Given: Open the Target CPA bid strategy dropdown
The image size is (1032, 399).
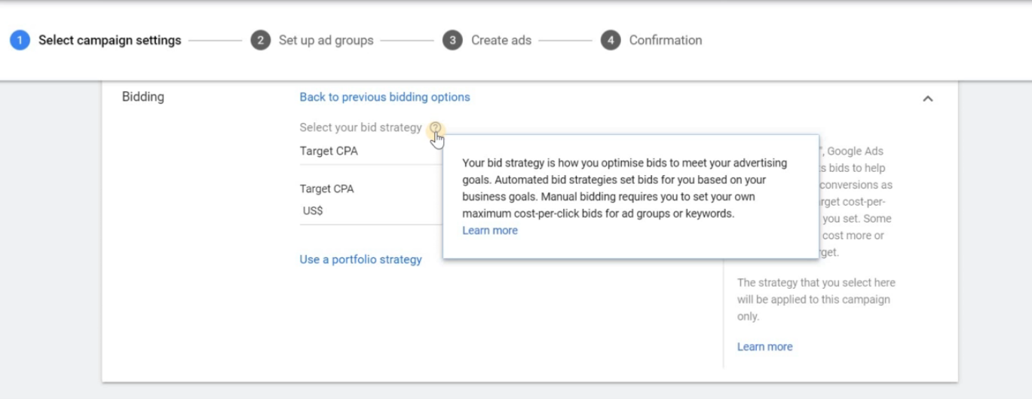Looking at the screenshot, I should pyautogui.click(x=362, y=152).
